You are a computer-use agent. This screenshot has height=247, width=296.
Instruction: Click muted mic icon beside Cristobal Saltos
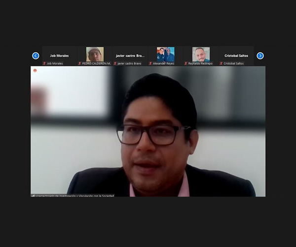(x=221, y=64)
